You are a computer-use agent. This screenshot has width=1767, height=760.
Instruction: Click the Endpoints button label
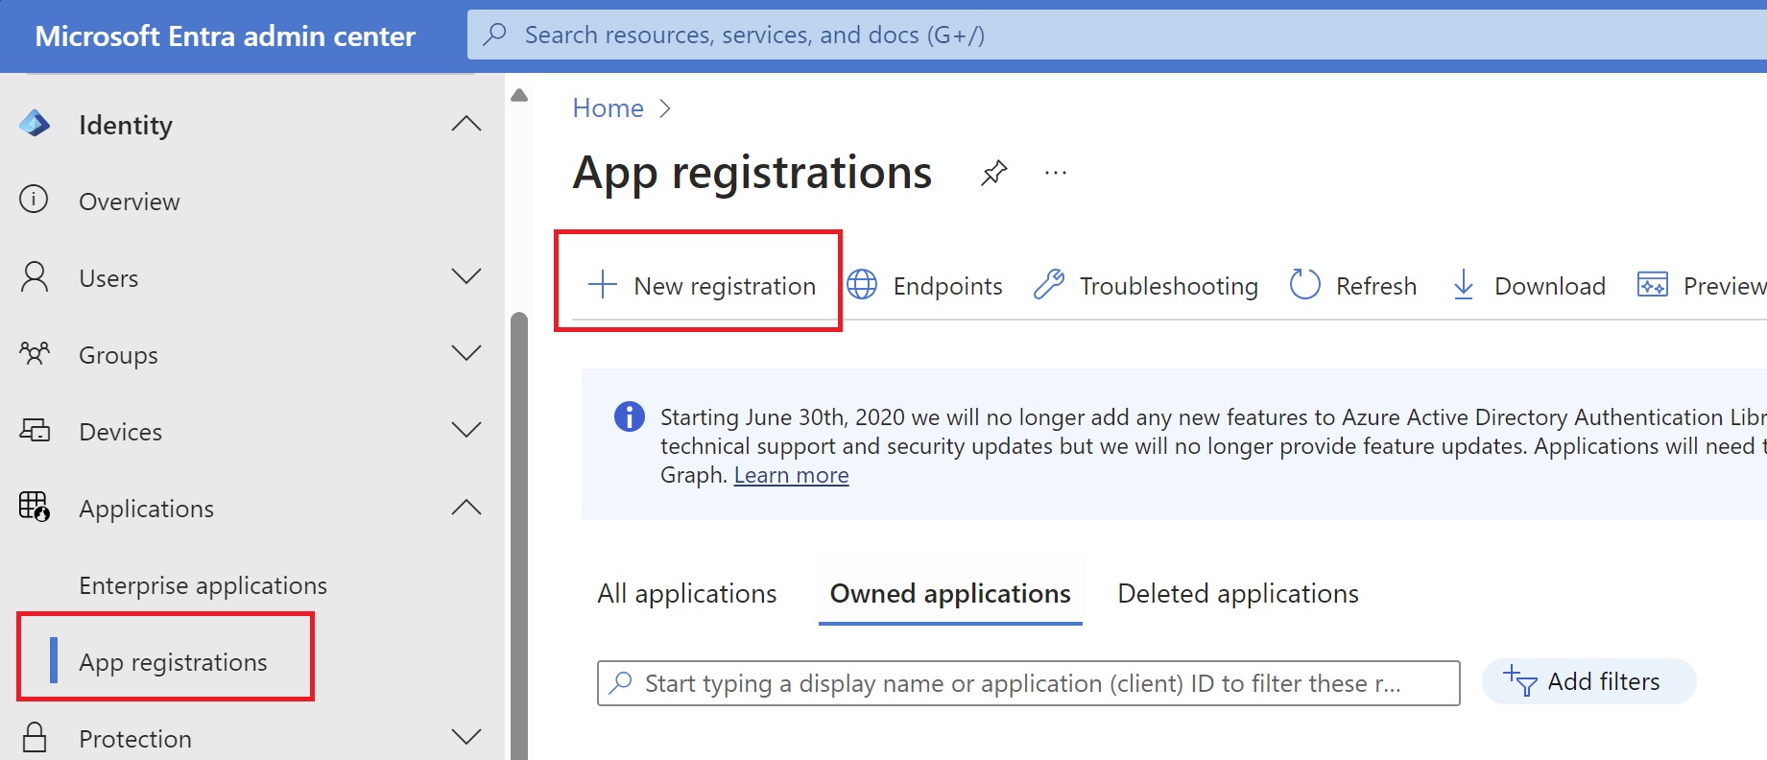click(947, 286)
